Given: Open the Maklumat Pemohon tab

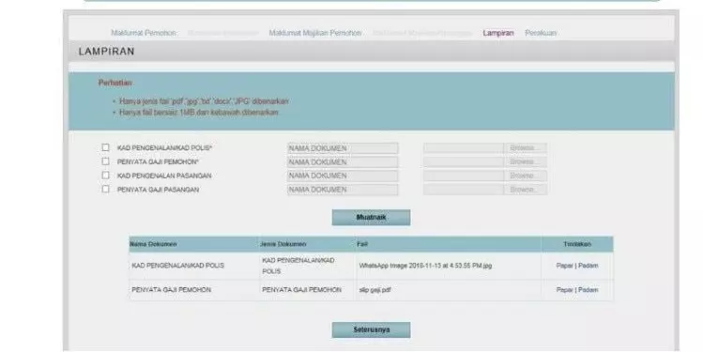Looking at the screenshot, I should pos(144,33).
